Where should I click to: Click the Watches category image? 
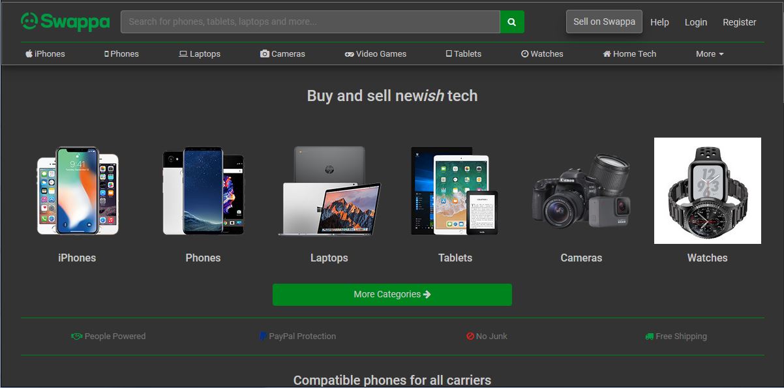pyautogui.click(x=708, y=190)
